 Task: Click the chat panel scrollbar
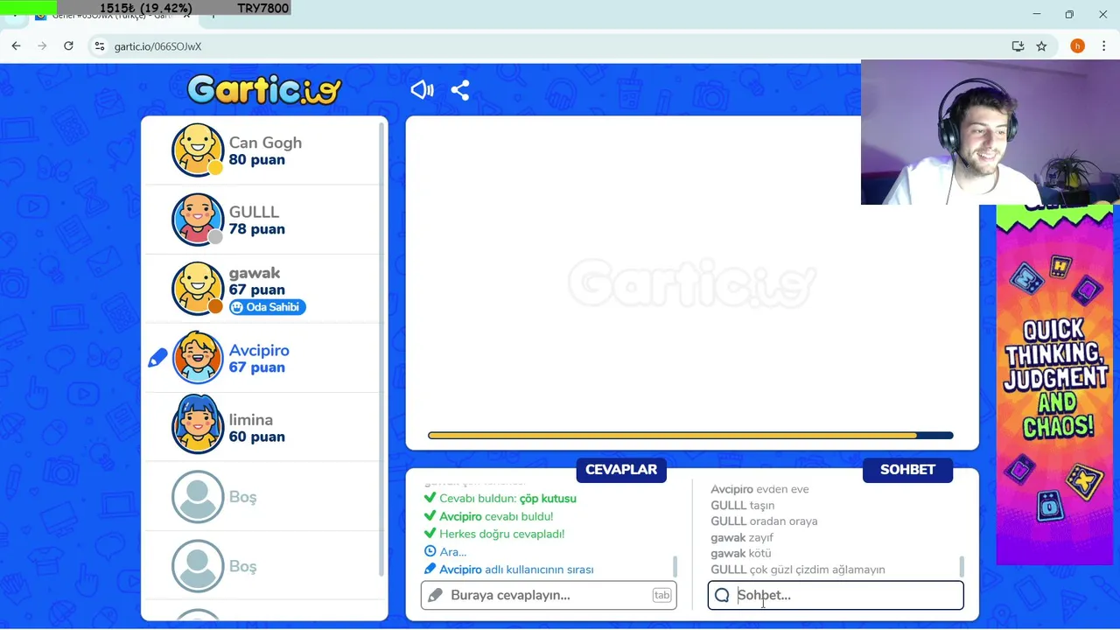962,566
